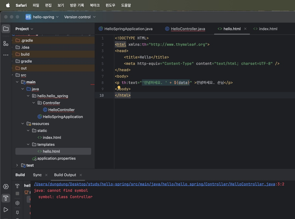This screenshot has width=295, height=219.
Task: Open the HelloController.java error file link
Action: coord(154,184)
